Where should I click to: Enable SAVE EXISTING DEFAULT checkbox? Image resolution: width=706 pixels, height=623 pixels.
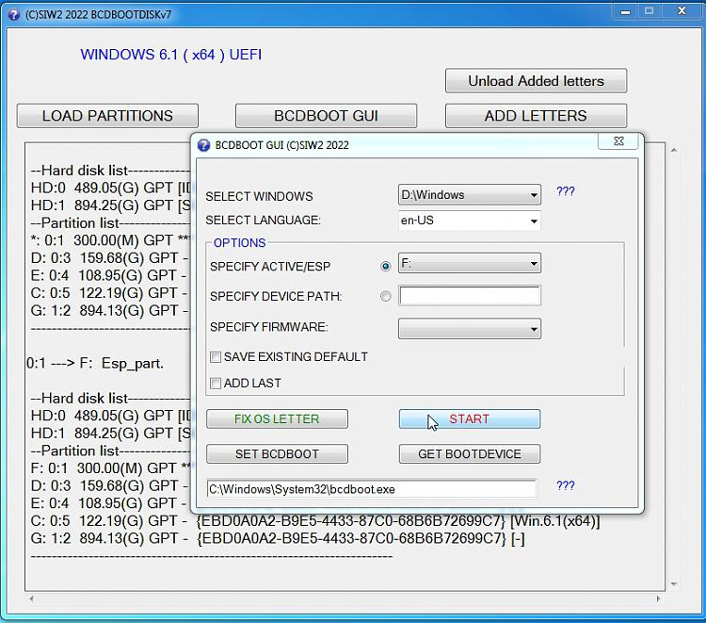(x=216, y=357)
